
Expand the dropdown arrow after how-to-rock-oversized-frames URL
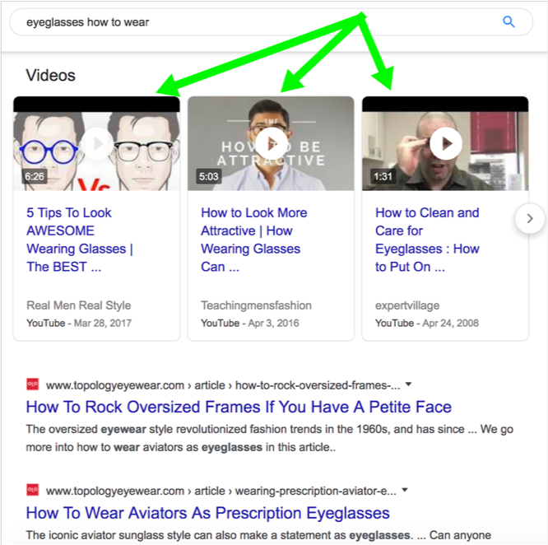(408, 384)
